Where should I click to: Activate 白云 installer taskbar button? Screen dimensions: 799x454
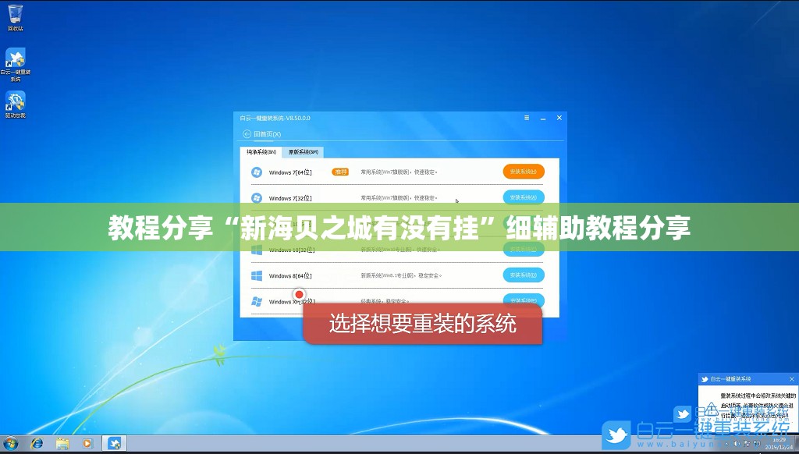click(114, 443)
